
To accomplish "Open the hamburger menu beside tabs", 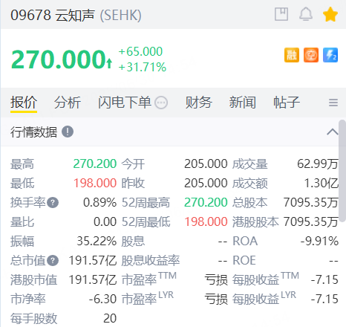I will (x=333, y=103).
